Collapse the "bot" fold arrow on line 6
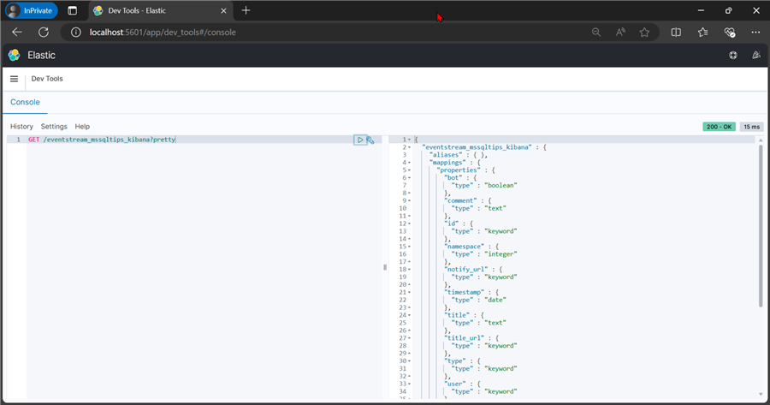The image size is (770, 405). tap(410, 178)
